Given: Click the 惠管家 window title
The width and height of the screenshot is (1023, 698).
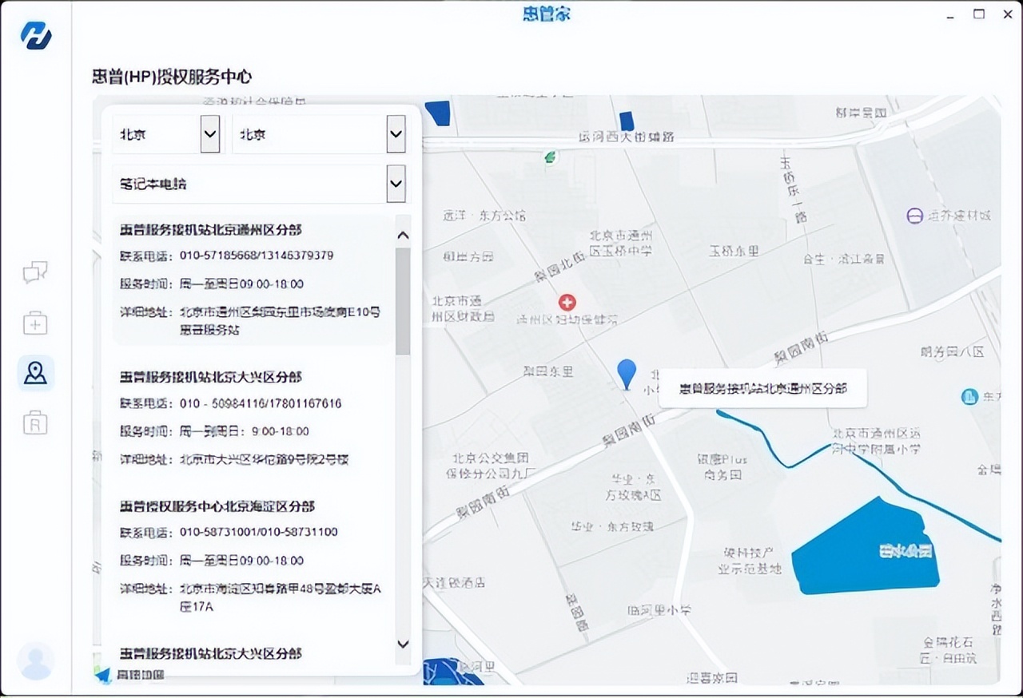Looking at the screenshot, I should 547,14.
